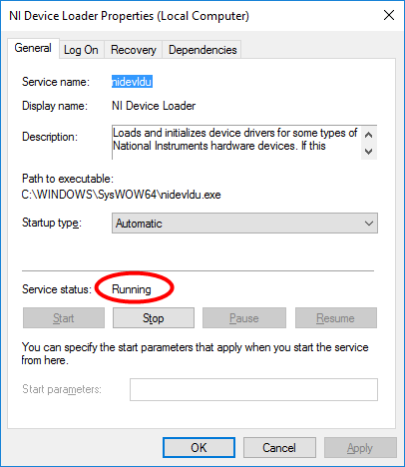The width and height of the screenshot is (405, 467).
Task: Open the Log On tab
Action: click(81, 50)
